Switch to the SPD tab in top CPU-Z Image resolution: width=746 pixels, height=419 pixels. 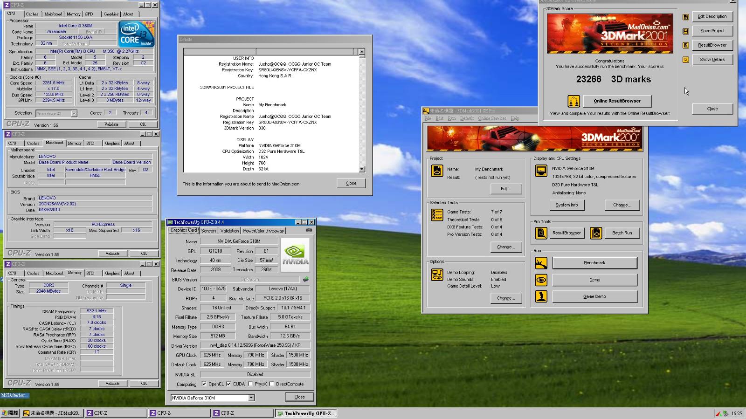click(89, 14)
